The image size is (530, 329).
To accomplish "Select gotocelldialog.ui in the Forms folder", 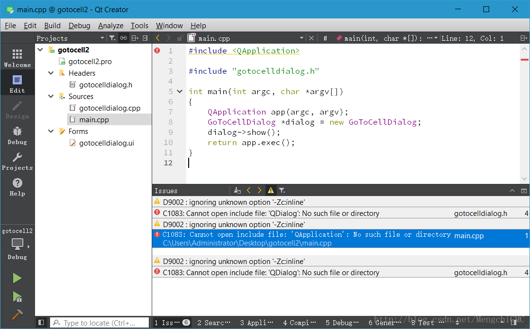I will point(106,143).
